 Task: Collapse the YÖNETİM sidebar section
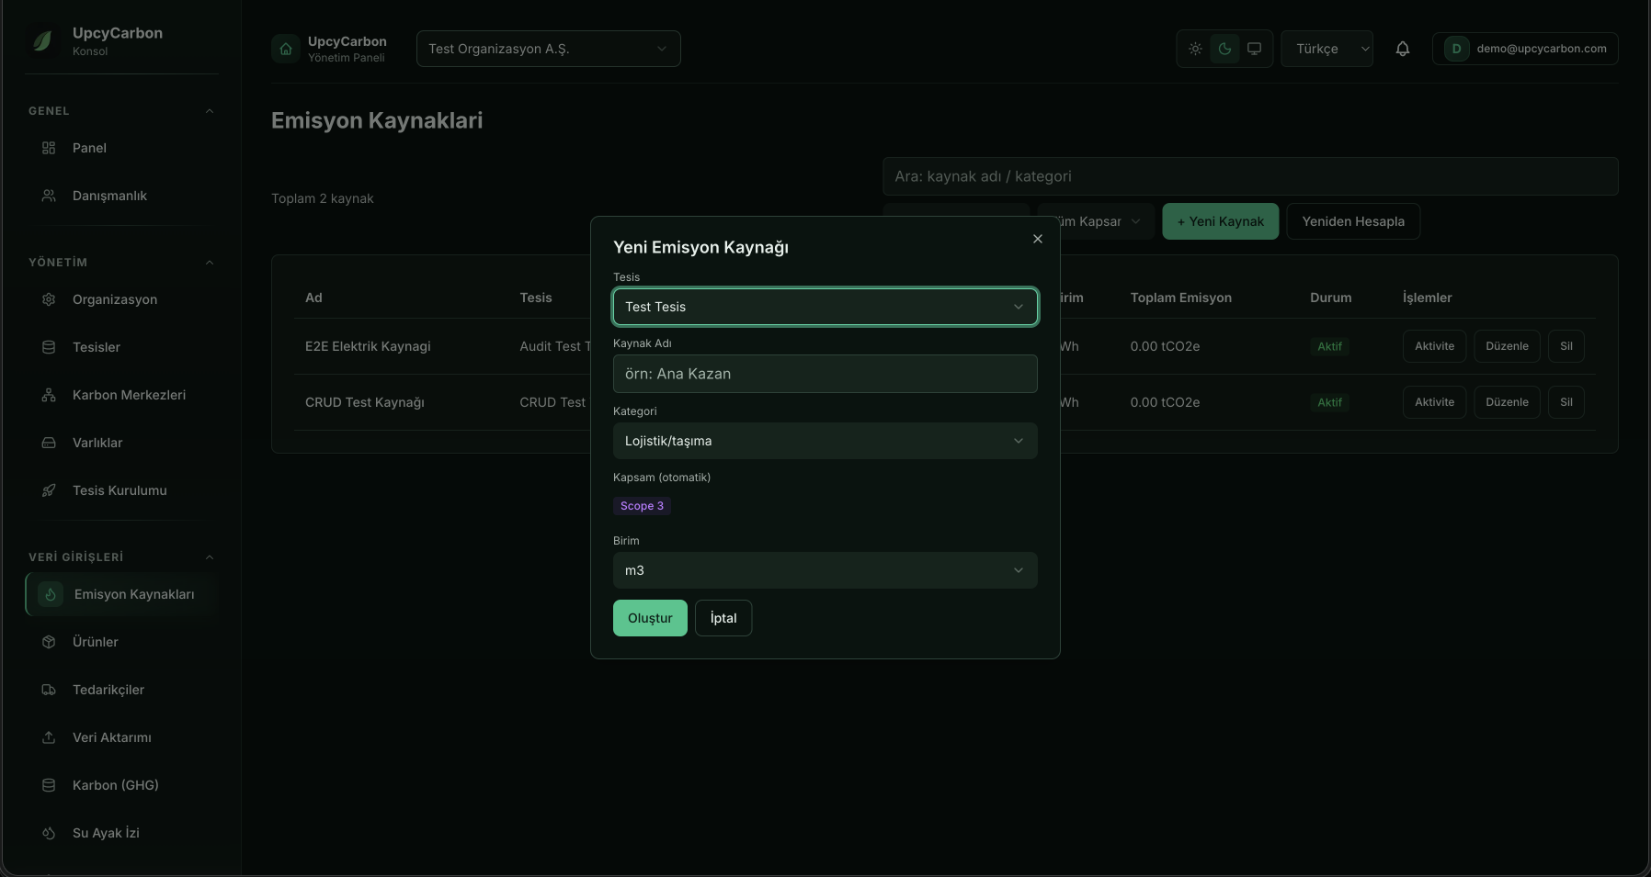pos(210,263)
